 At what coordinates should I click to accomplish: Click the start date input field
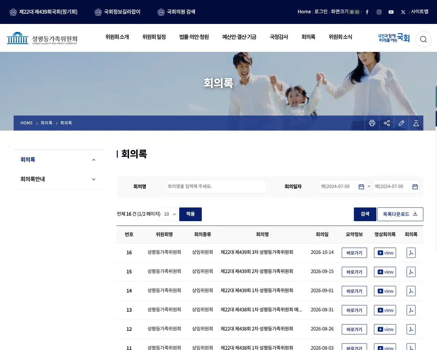pos(342,187)
